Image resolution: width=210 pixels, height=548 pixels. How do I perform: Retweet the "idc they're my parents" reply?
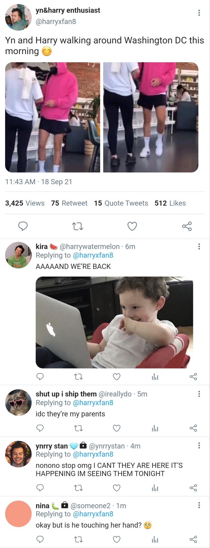pos(78,428)
